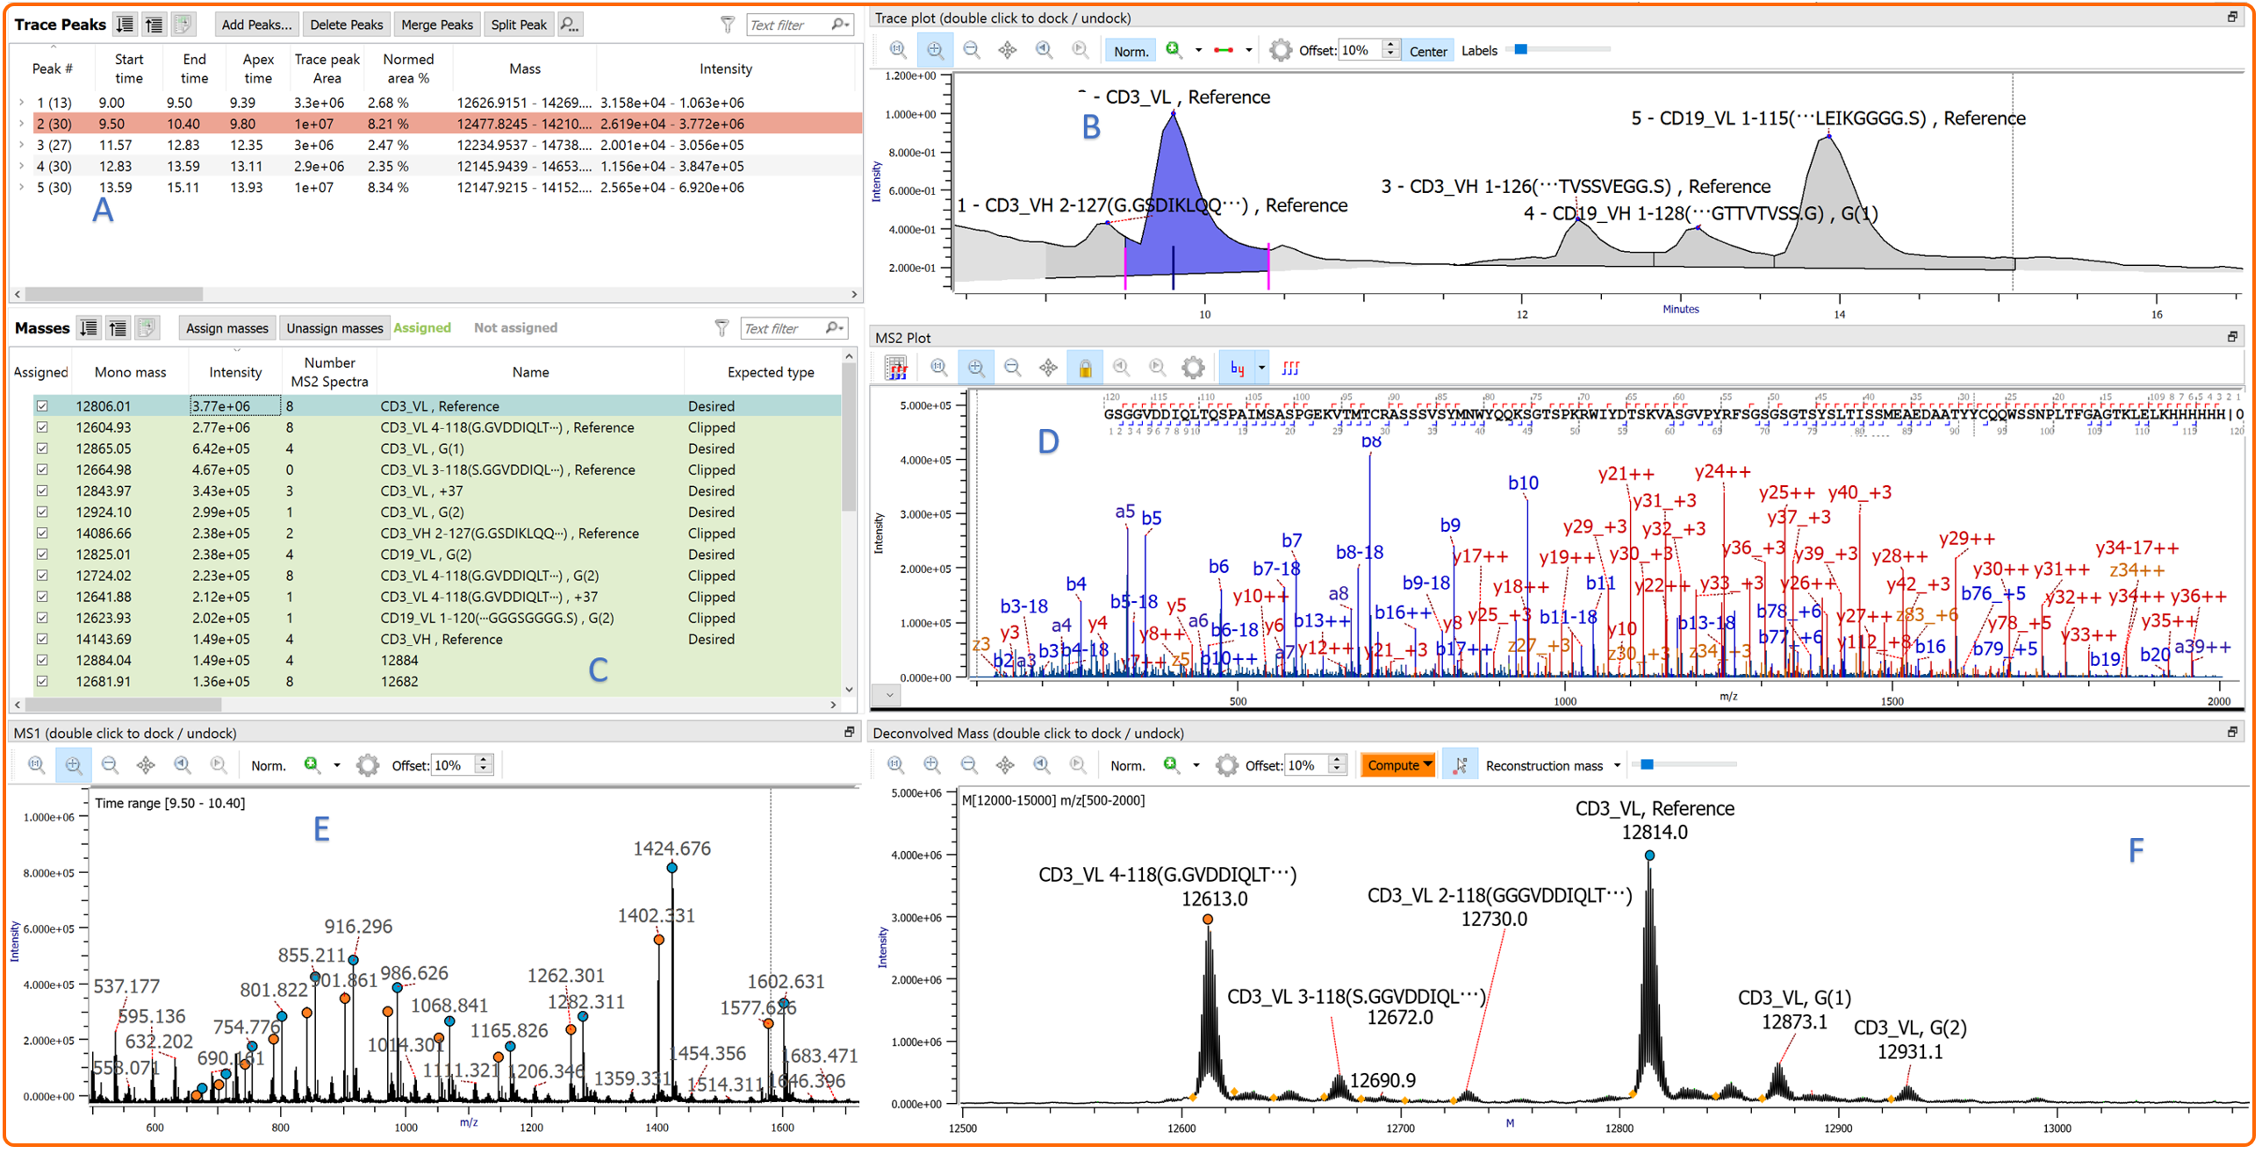Uncheck Assigned box for mass 12806.01
Viewport: 2262px width, 1153px height.
[42, 406]
